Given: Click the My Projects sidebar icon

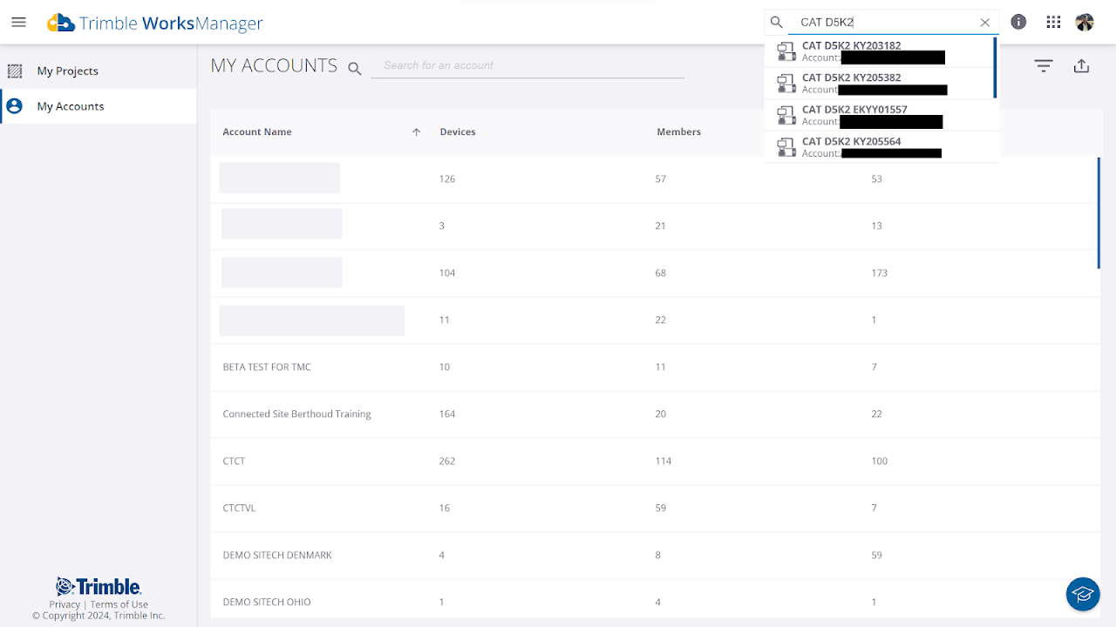Looking at the screenshot, I should [15, 71].
